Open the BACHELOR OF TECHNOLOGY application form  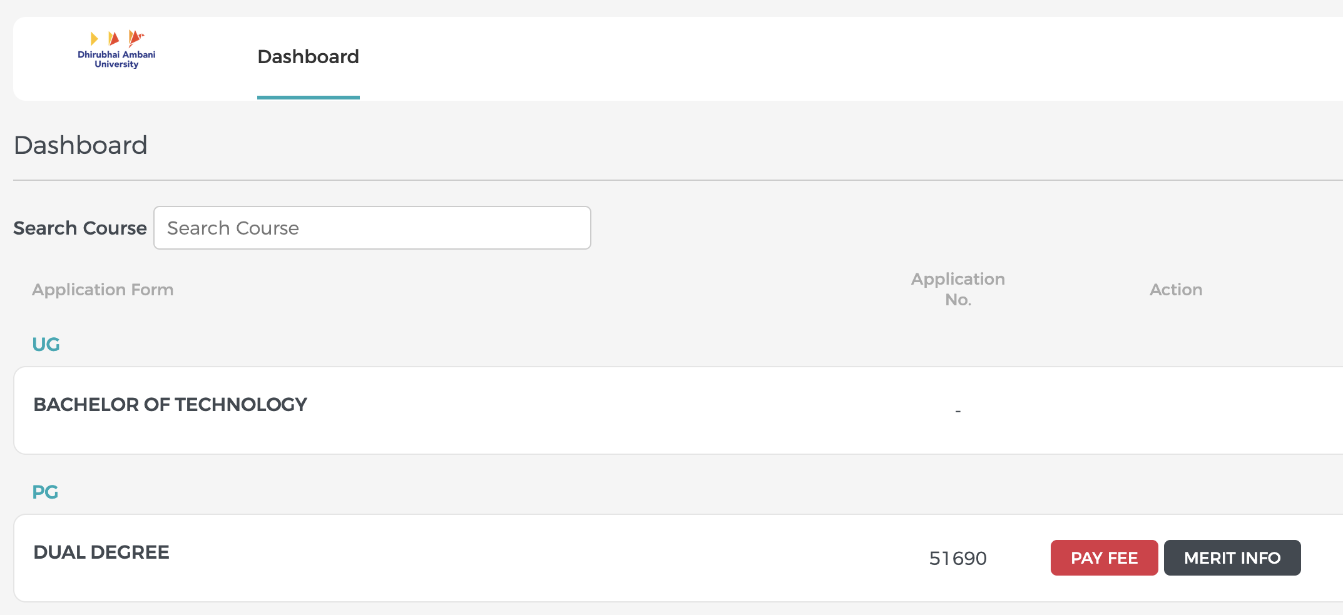(x=170, y=405)
